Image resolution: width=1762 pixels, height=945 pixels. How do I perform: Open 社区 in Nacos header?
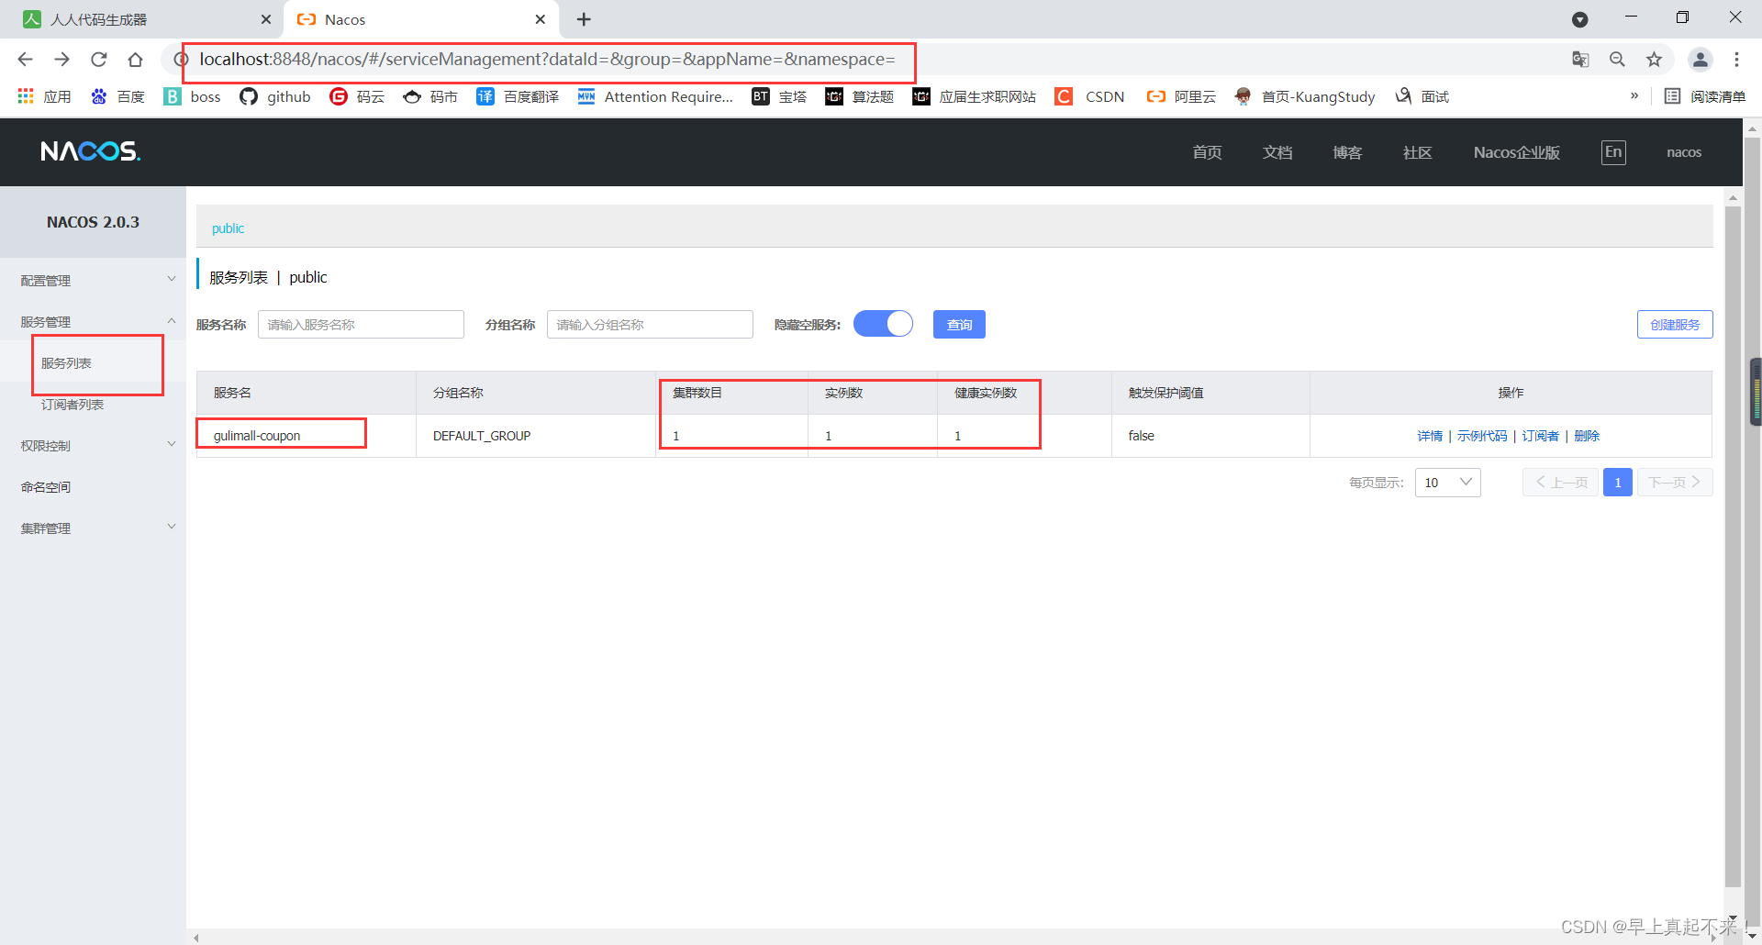tap(1417, 152)
